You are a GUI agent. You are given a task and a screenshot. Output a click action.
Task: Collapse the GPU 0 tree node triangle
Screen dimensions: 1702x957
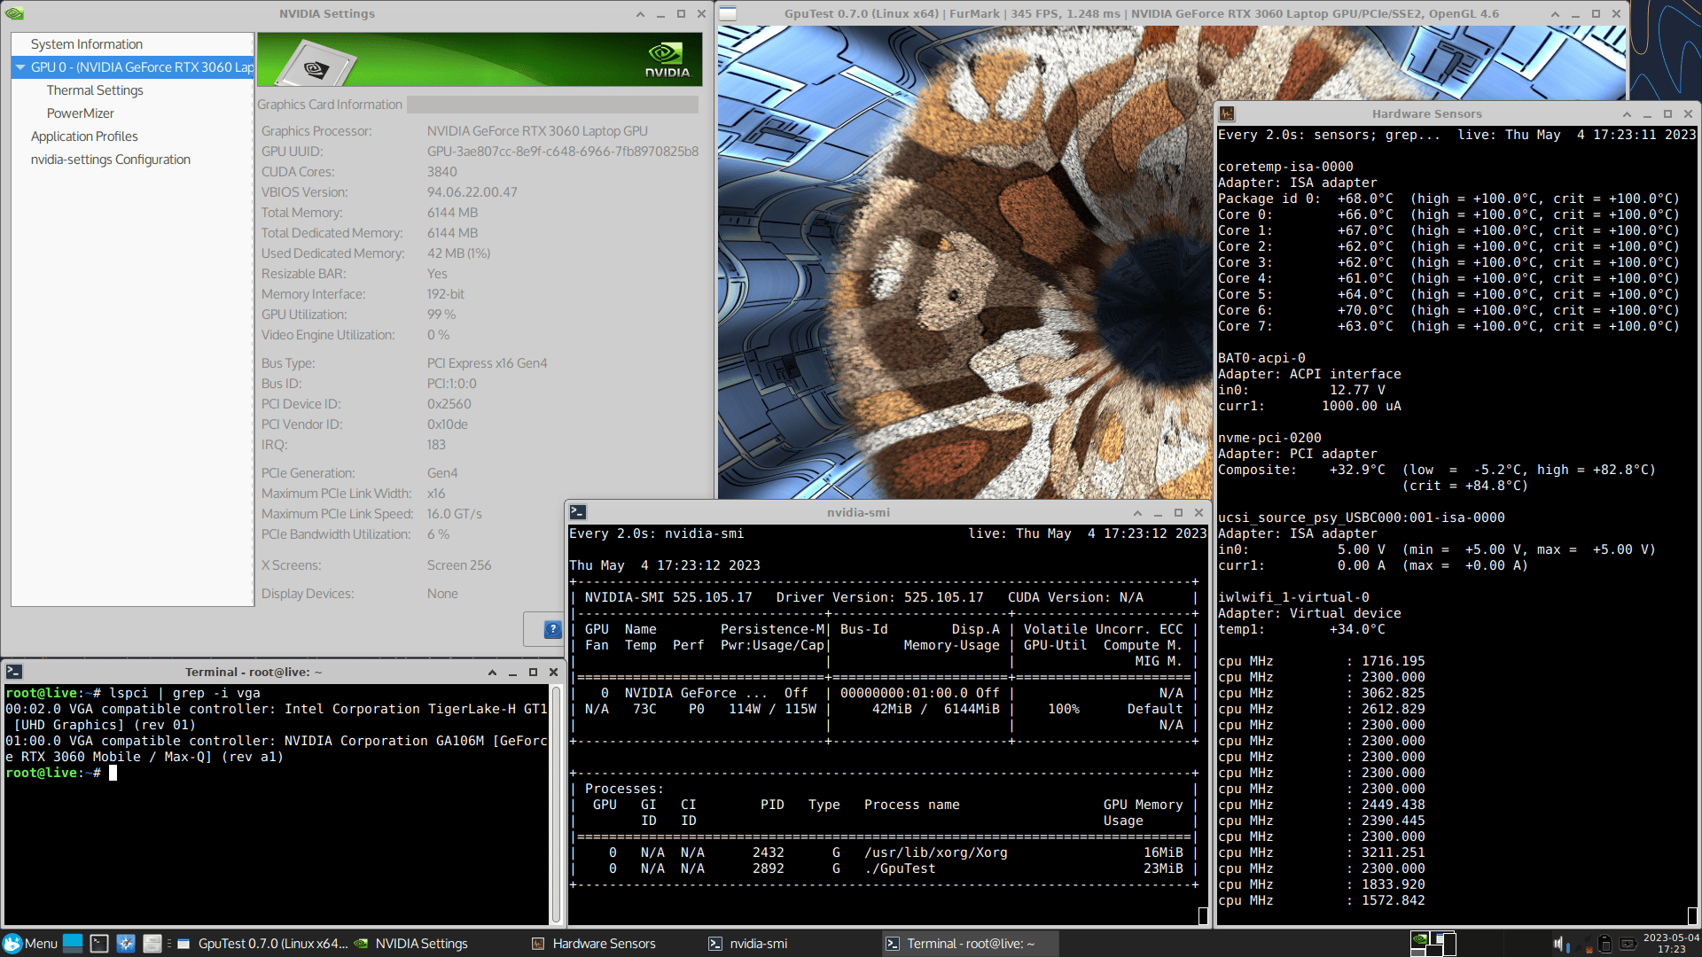pos(20,67)
